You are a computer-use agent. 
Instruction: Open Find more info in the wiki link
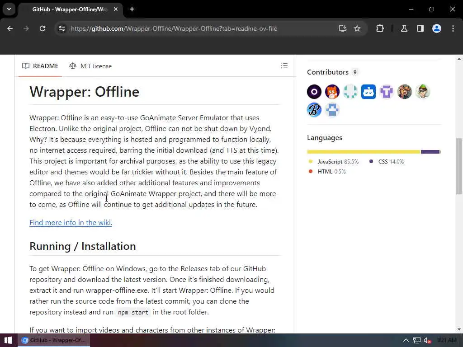[71, 222]
